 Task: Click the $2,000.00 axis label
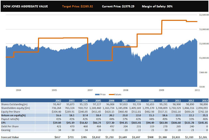pyautogui.click(x=204, y=29)
